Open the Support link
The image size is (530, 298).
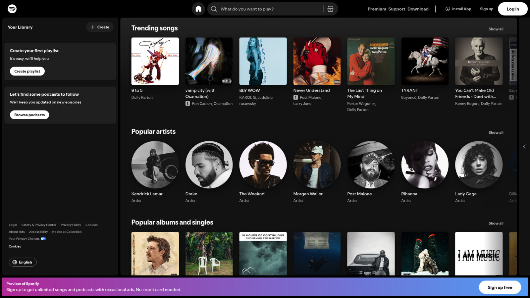(397, 9)
